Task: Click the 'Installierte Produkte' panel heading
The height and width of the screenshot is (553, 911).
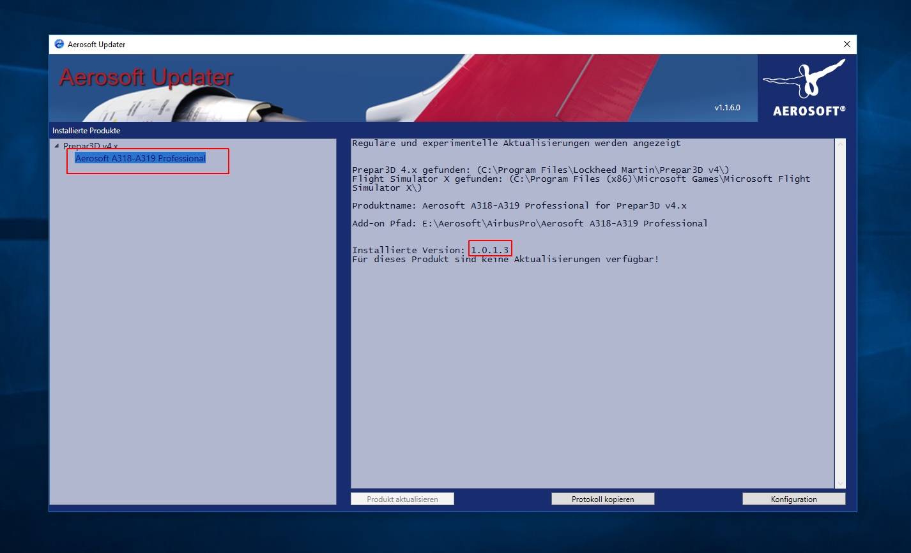Action: [86, 131]
